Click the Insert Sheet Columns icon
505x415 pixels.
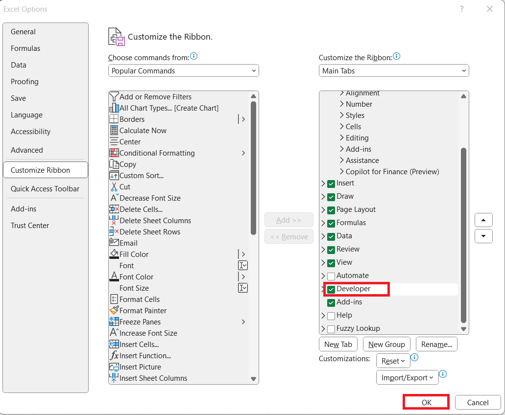coord(113,378)
